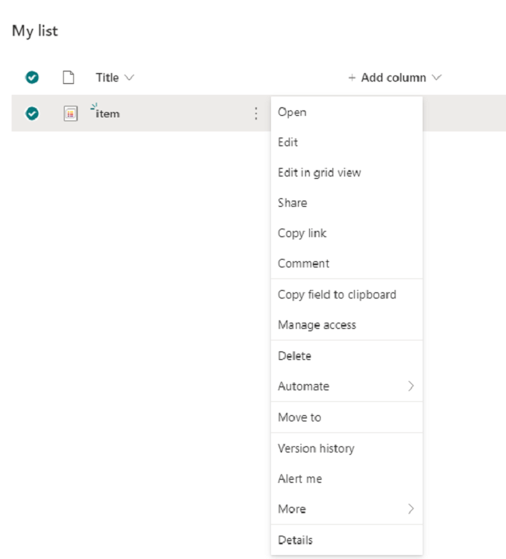This screenshot has height=559, width=506.
Task: Click the Add column button label
Action: coord(393,78)
